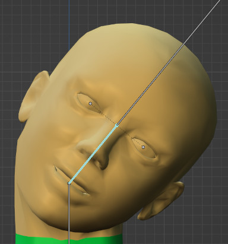Viewport: 228px width, 244px height.
Task: Click the green collar of the model
Action: (69, 239)
